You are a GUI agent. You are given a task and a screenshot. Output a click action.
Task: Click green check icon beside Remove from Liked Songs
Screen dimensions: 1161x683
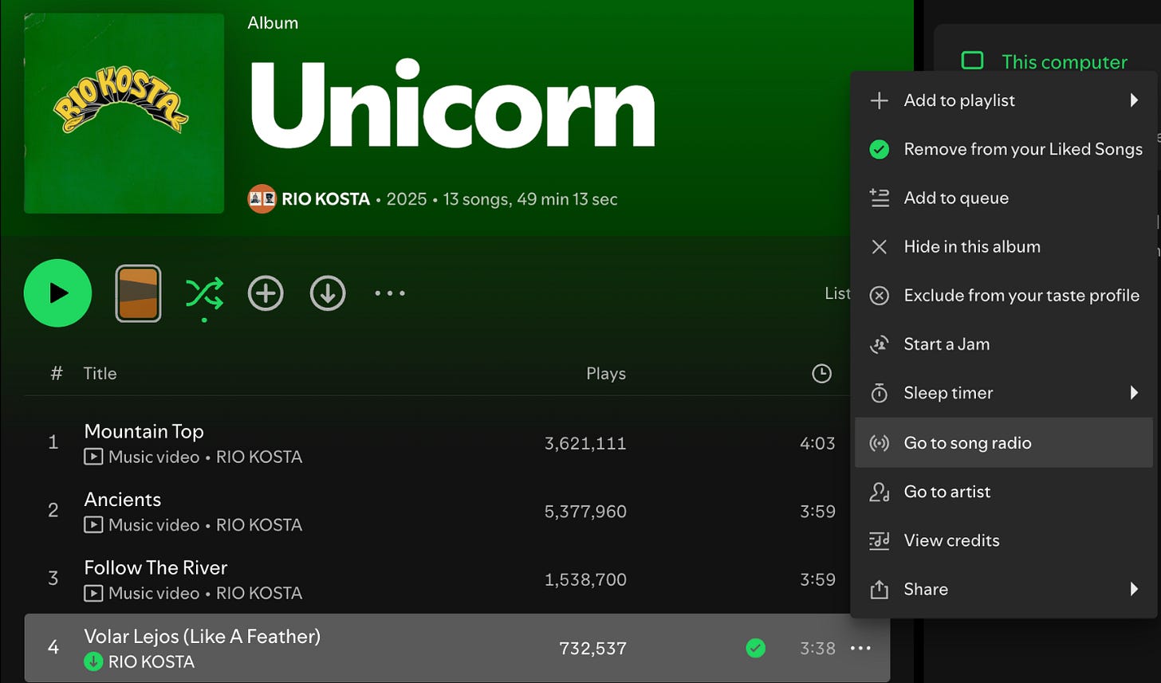pos(879,149)
